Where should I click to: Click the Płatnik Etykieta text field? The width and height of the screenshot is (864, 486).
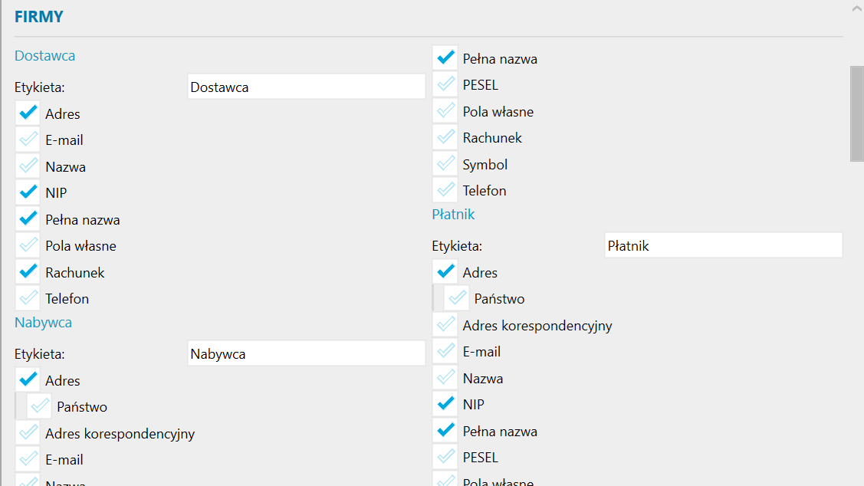[x=723, y=245]
